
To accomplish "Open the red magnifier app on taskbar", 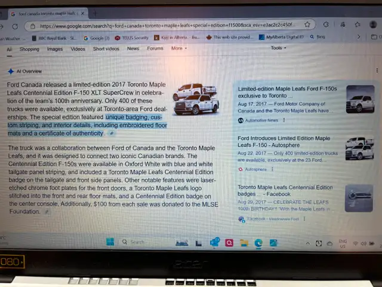I will [x=229, y=243].
